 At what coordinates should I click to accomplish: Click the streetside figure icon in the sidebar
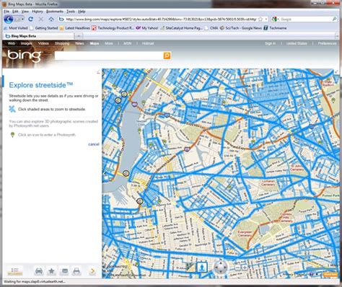click(x=12, y=109)
